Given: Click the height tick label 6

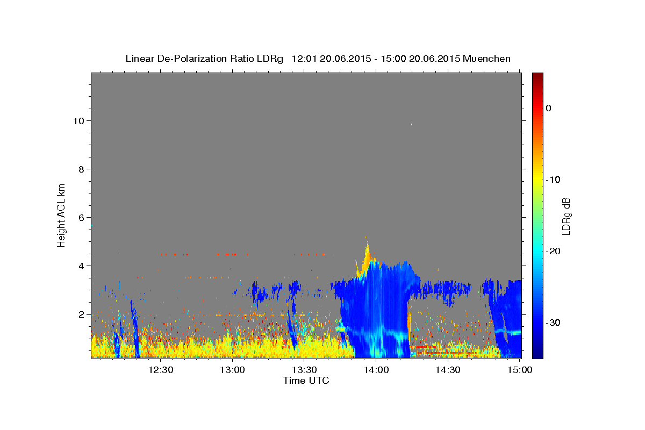Looking at the screenshot, I should 81,218.
